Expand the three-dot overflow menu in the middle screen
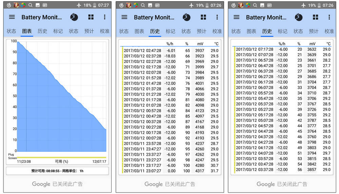339x194 pixels. click(217, 17)
